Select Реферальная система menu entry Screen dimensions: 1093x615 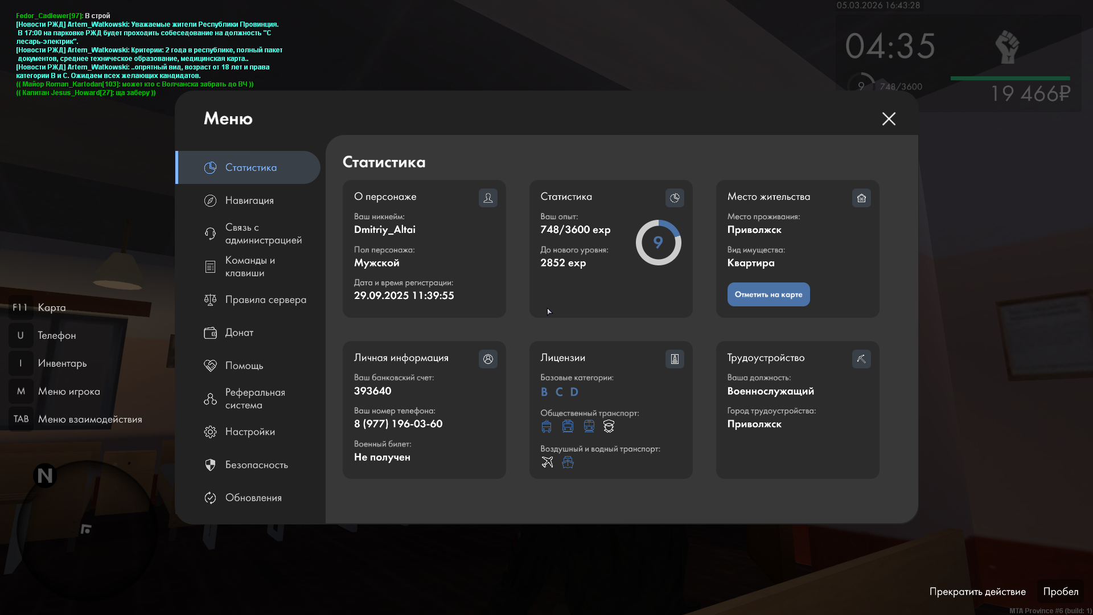tap(254, 399)
